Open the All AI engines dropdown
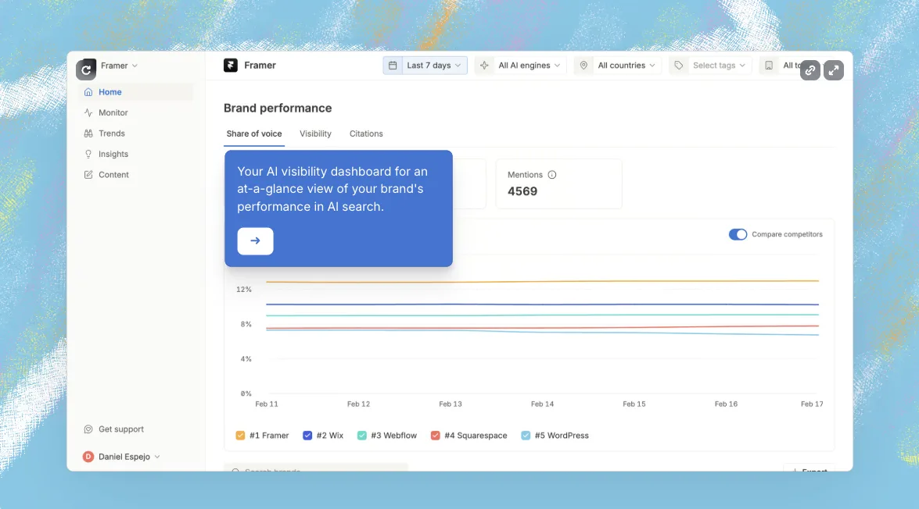Image resolution: width=919 pixels, height=509 pixels. (x=520, y=66)
